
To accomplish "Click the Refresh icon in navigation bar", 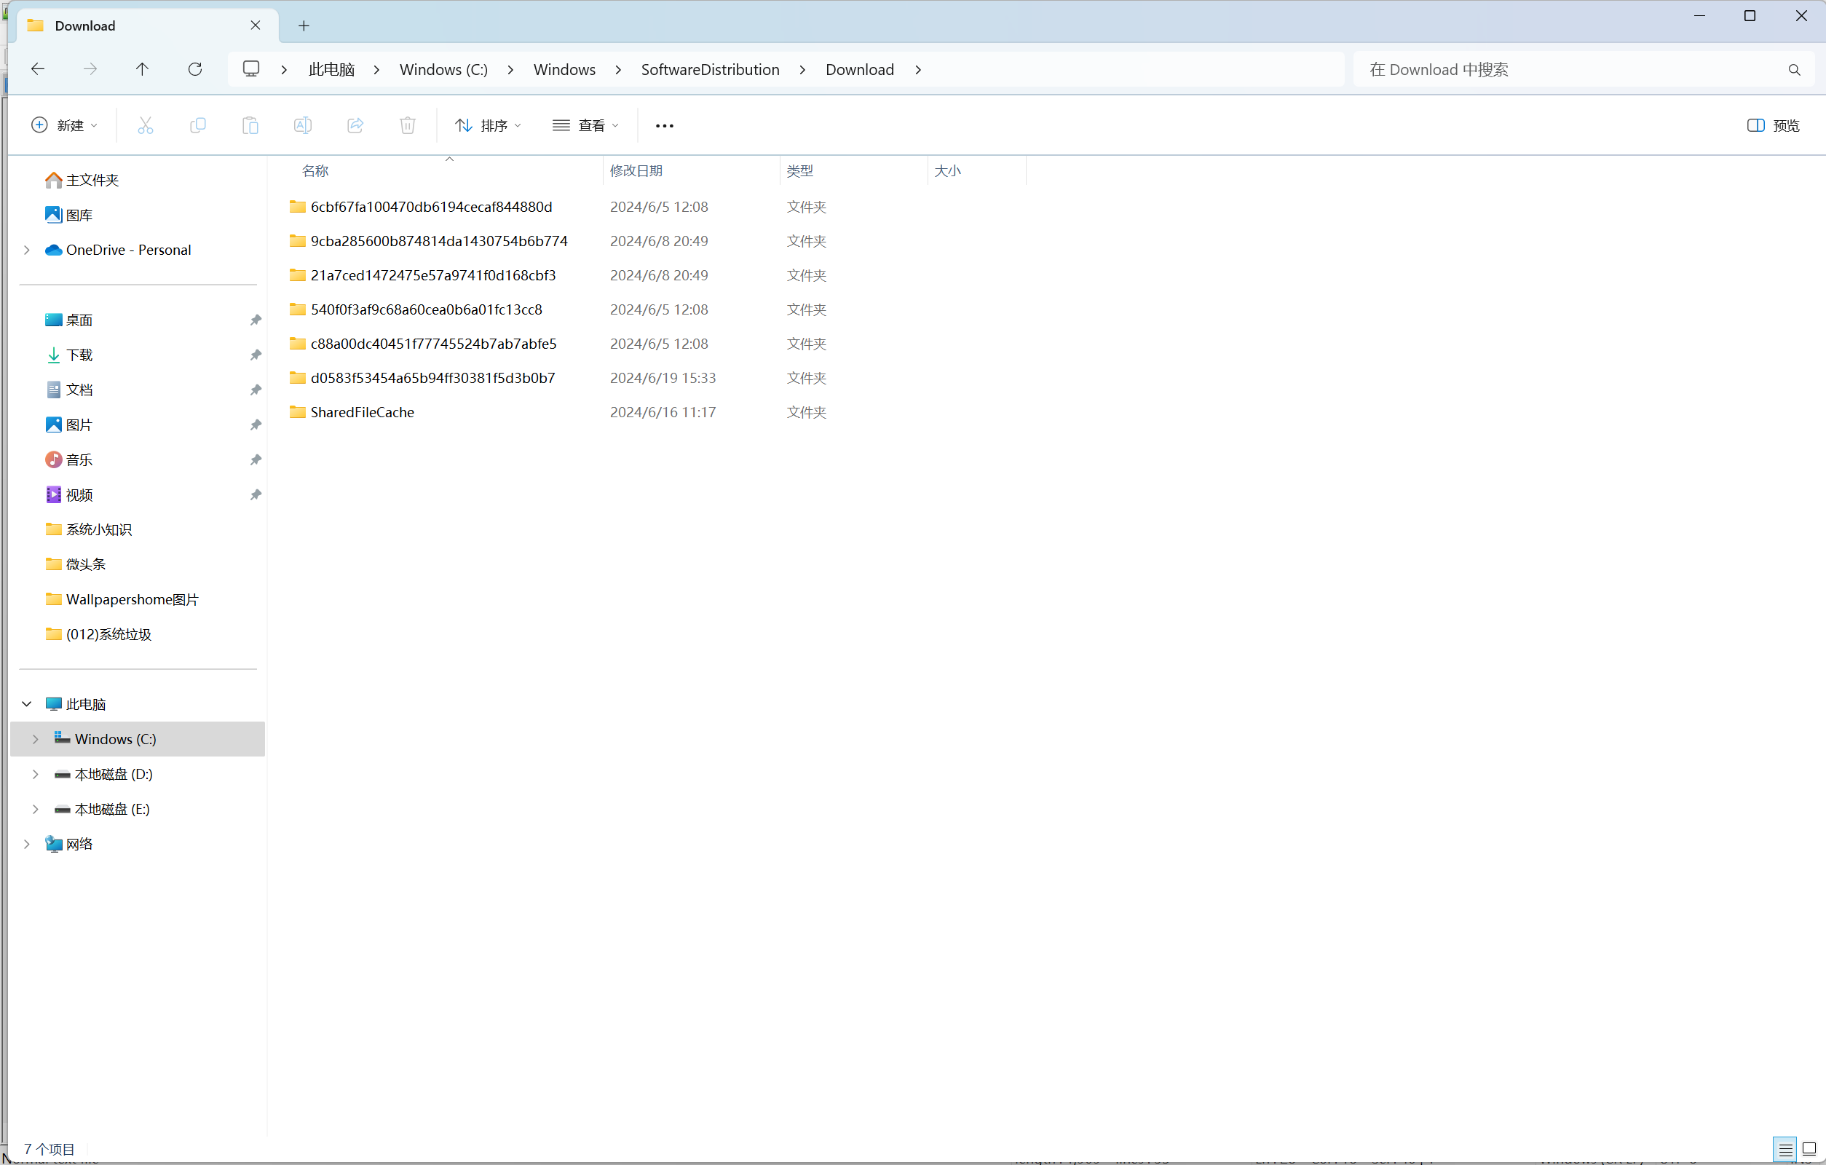I will (x=195, y=69).
